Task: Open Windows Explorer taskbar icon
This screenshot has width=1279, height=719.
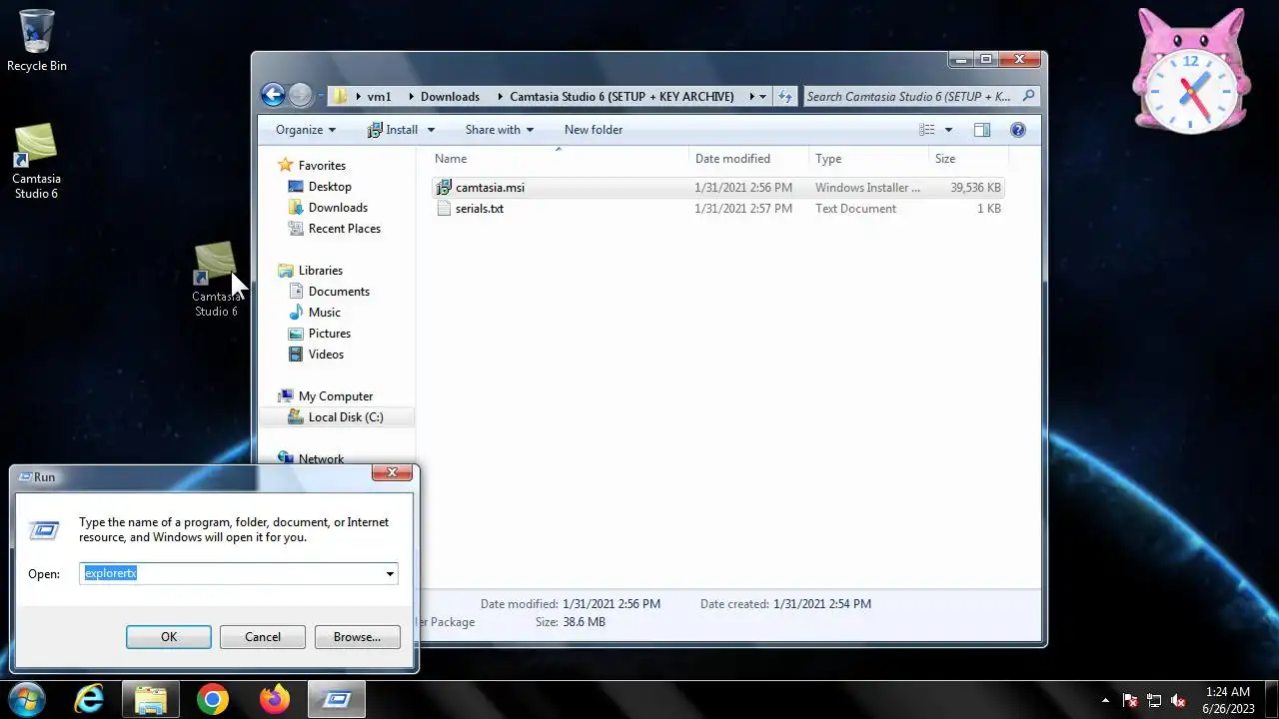Action: pyautogui.click(x=151, y=699)
